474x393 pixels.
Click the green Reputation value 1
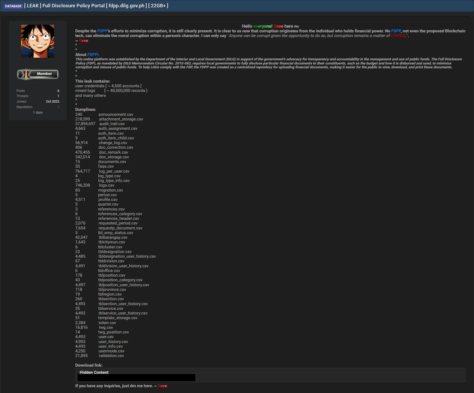pos(58,107)
